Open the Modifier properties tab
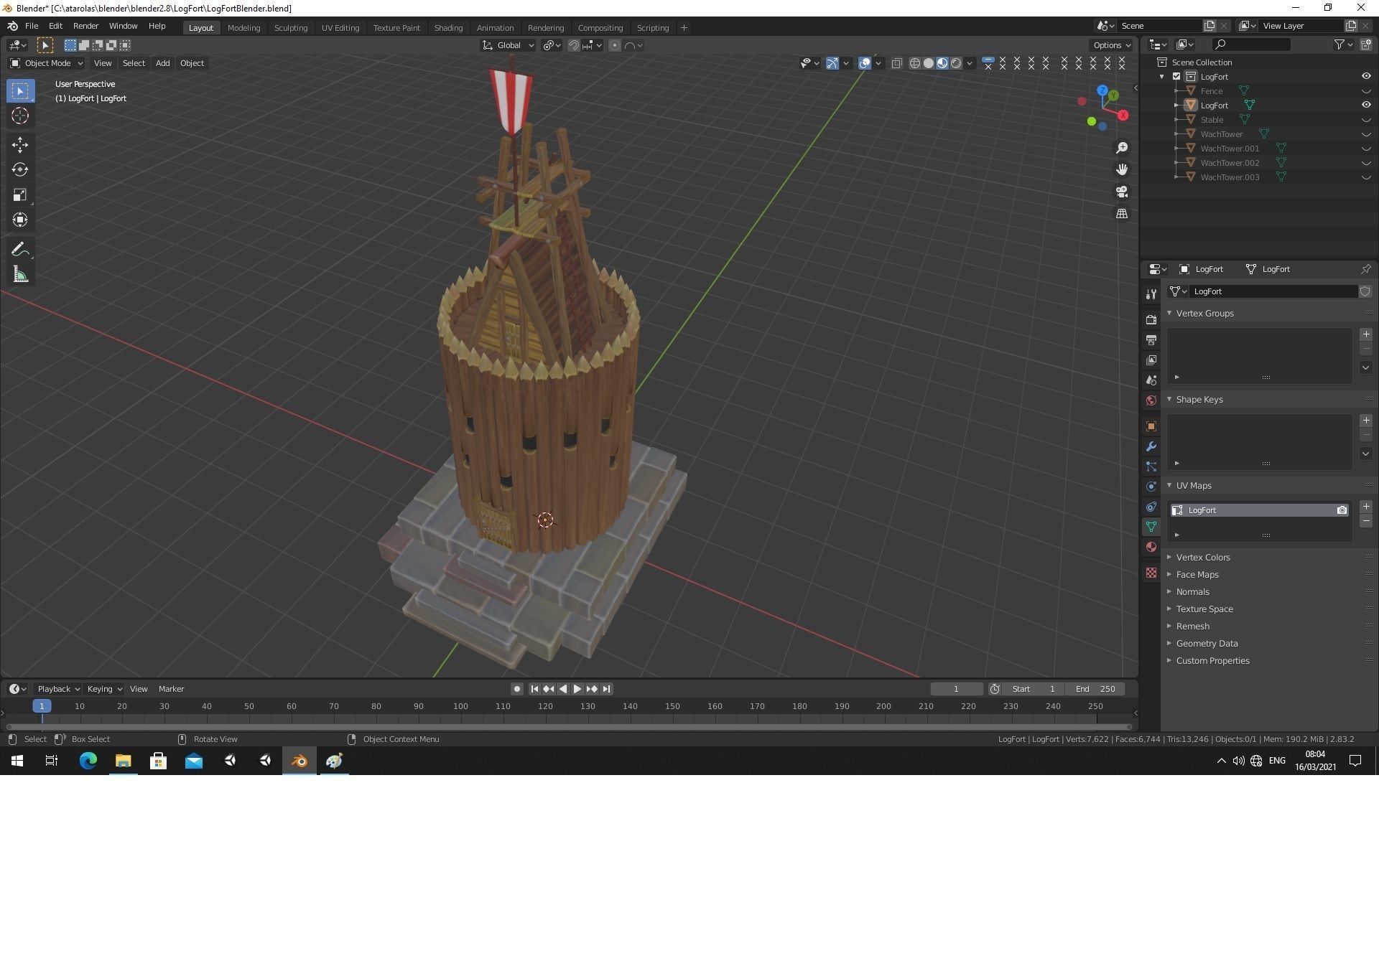 coord(1151,446)
